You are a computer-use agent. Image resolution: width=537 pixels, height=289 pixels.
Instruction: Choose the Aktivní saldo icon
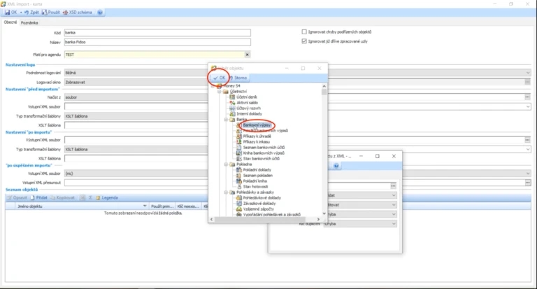click(x=232, y=102)
